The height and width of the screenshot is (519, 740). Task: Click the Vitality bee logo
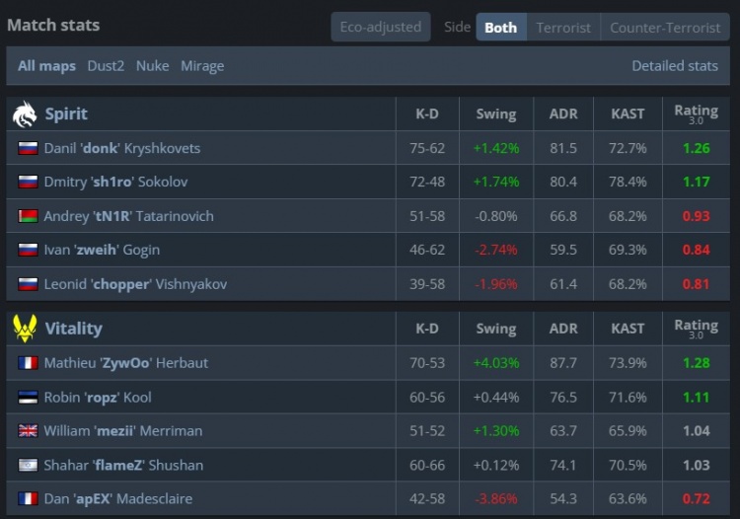tap(25, 329)
